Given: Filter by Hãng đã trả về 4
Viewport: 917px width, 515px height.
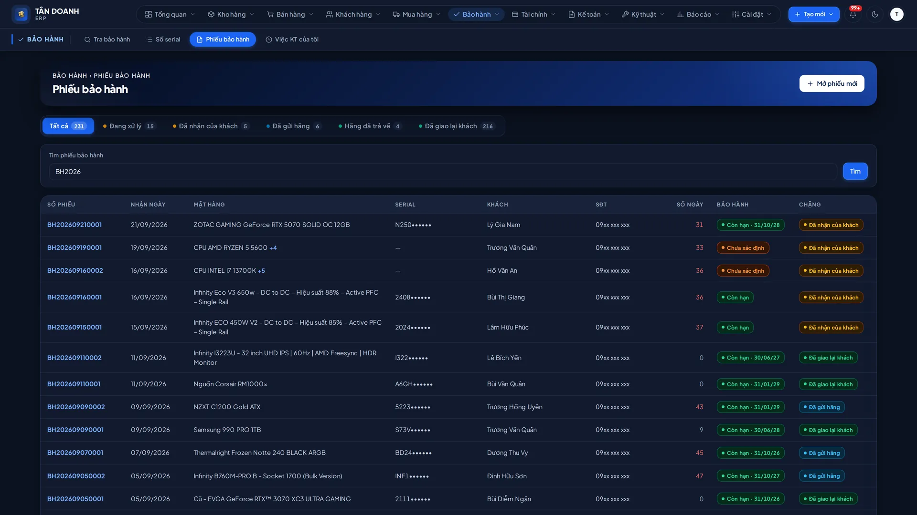Looking at the screenshot, I should click(370, 126).
